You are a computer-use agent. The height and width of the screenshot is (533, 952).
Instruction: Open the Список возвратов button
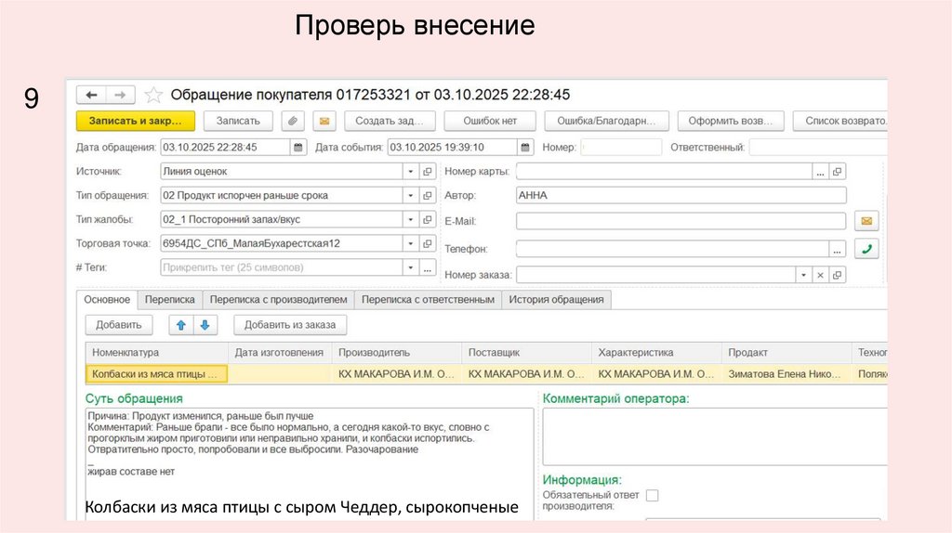[x=840, y=121]
